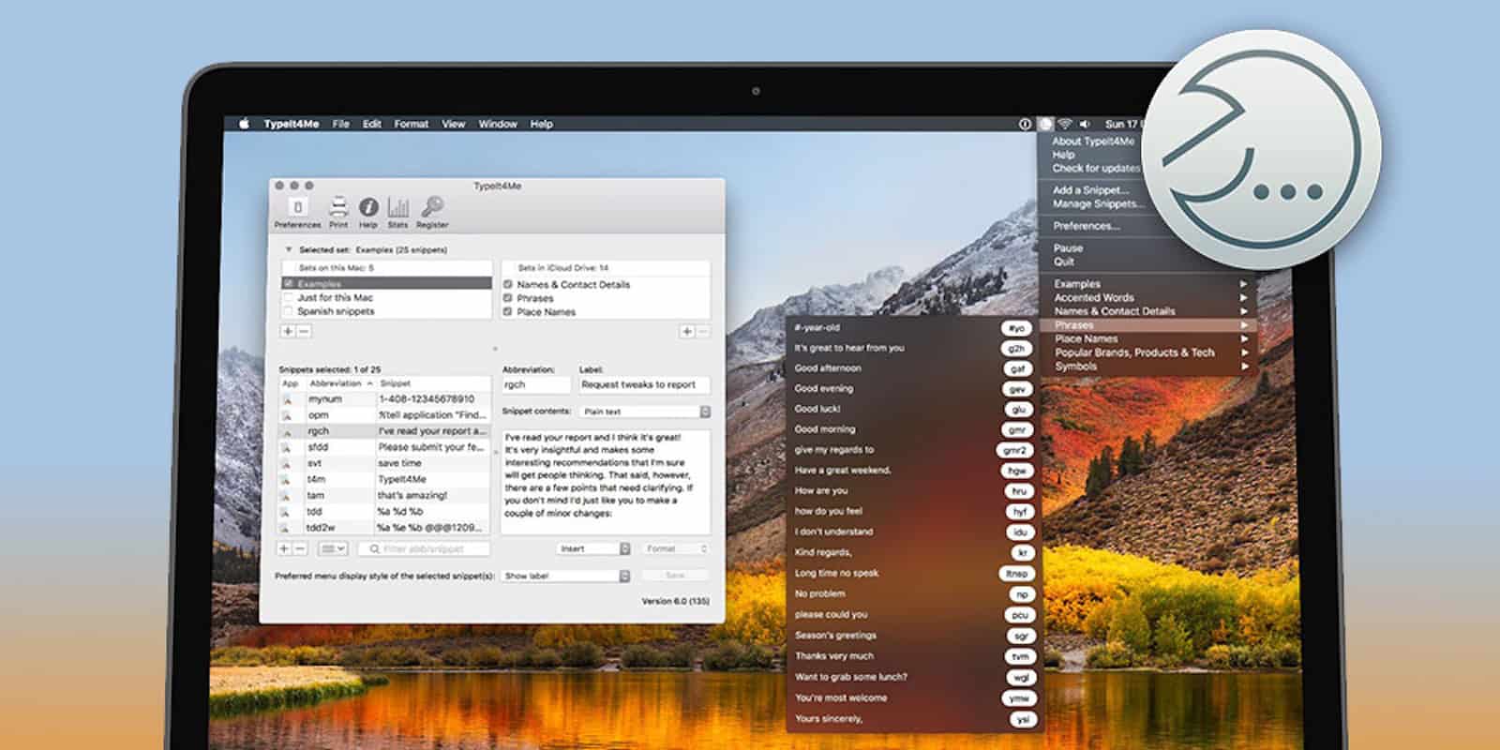This screenshot has height=750, width=1500.
Task: Enable the Spanish snippets set
Action: pos(289,311)
